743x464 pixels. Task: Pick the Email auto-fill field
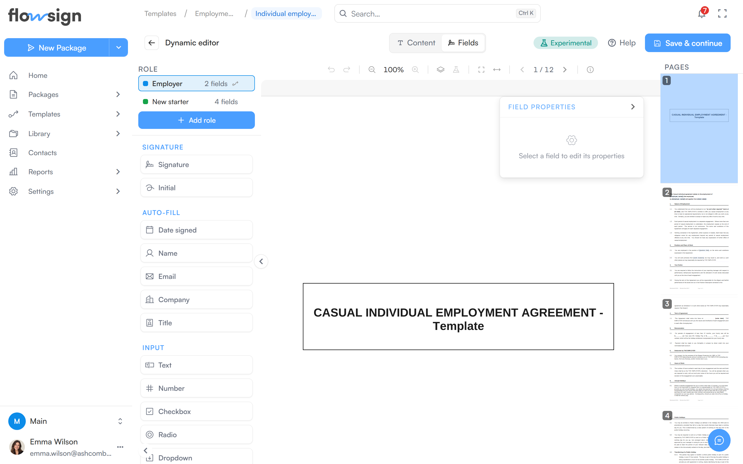coord(197,276)
